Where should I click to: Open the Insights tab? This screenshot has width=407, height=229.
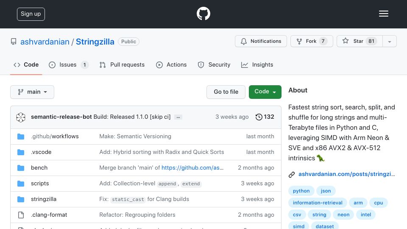point(257,64)
